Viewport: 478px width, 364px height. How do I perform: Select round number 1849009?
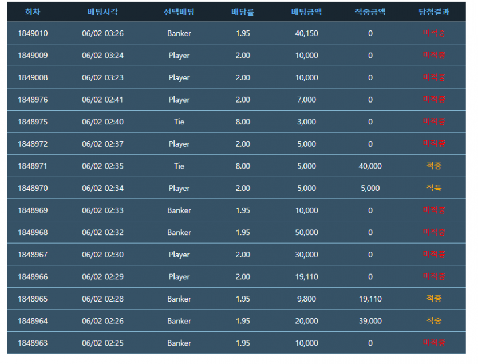click(33, 55)
